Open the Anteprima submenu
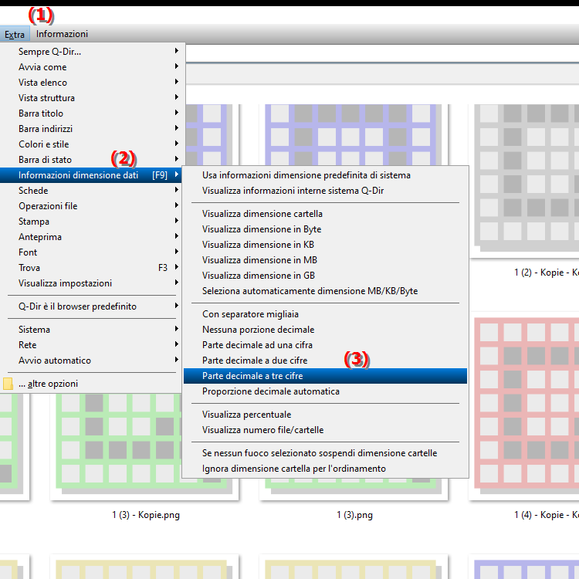Viewport: 579px width, 579px height. tap(91, 237)
